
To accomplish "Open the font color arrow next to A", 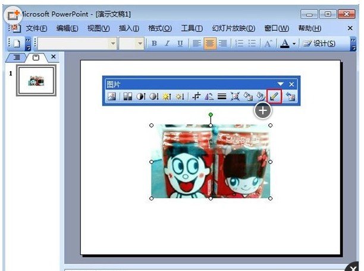I will (x=294, y=43).
